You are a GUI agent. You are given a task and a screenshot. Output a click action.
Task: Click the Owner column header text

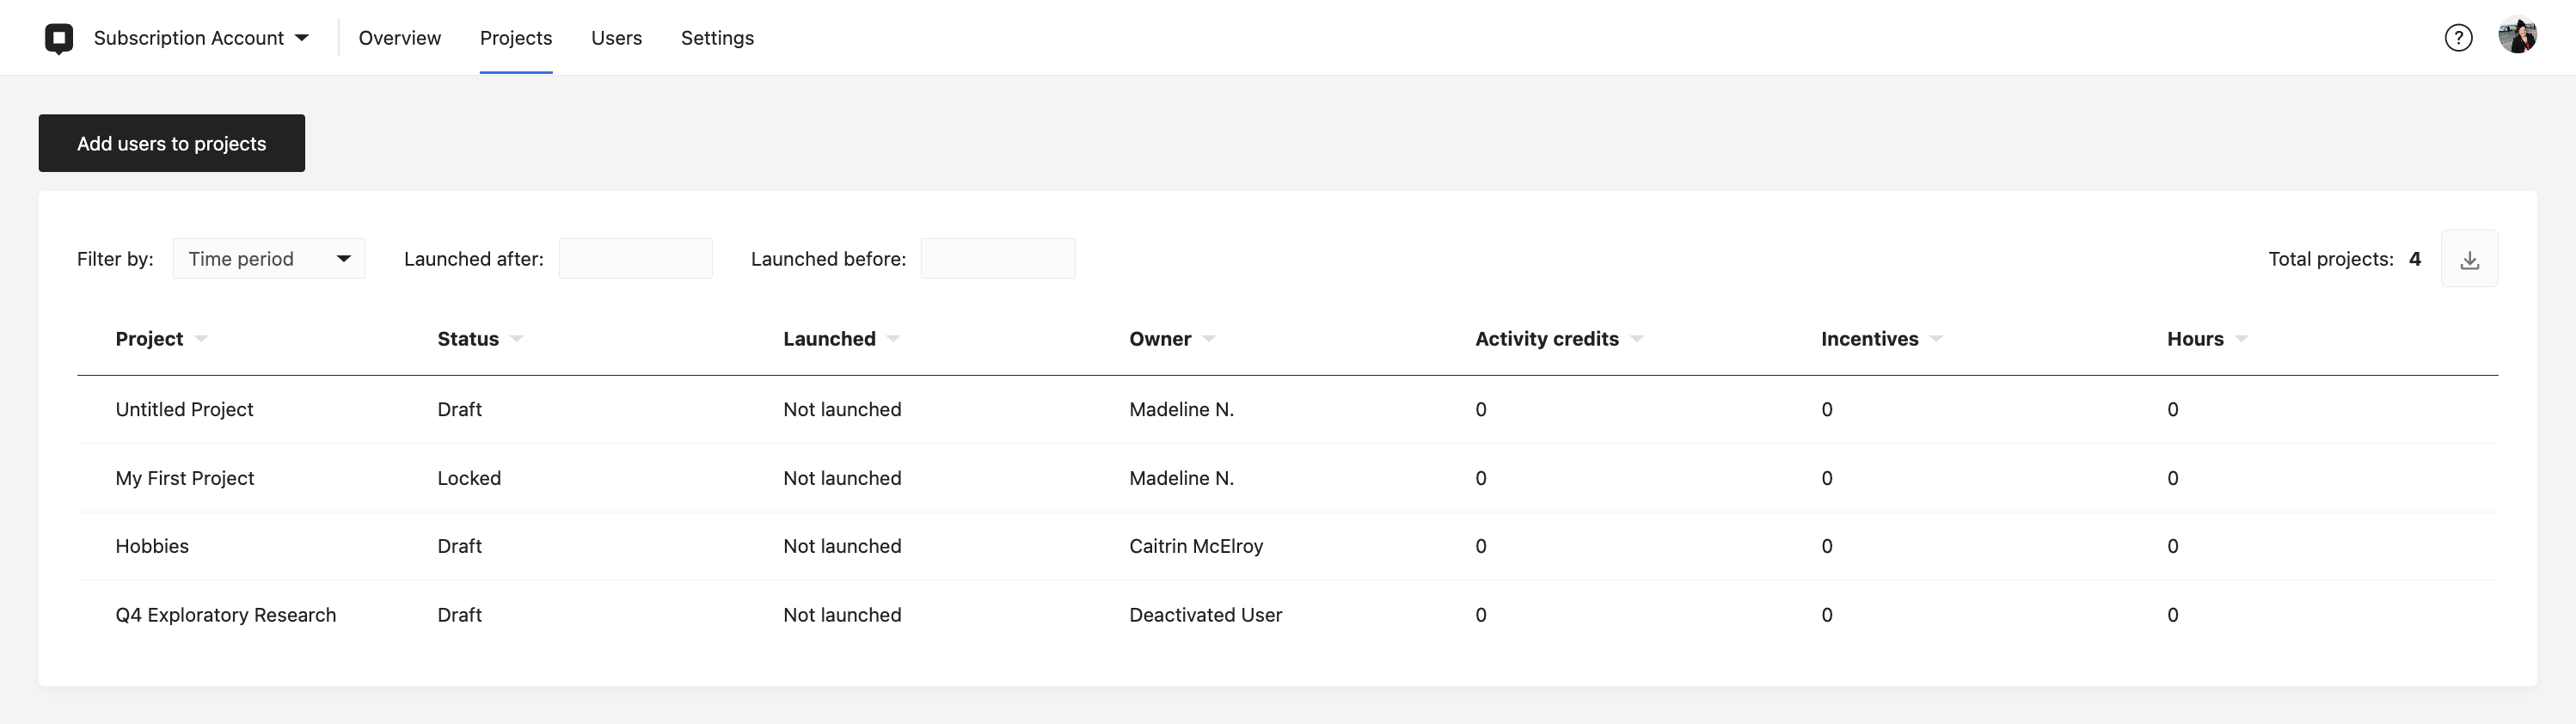point(1160,339)
